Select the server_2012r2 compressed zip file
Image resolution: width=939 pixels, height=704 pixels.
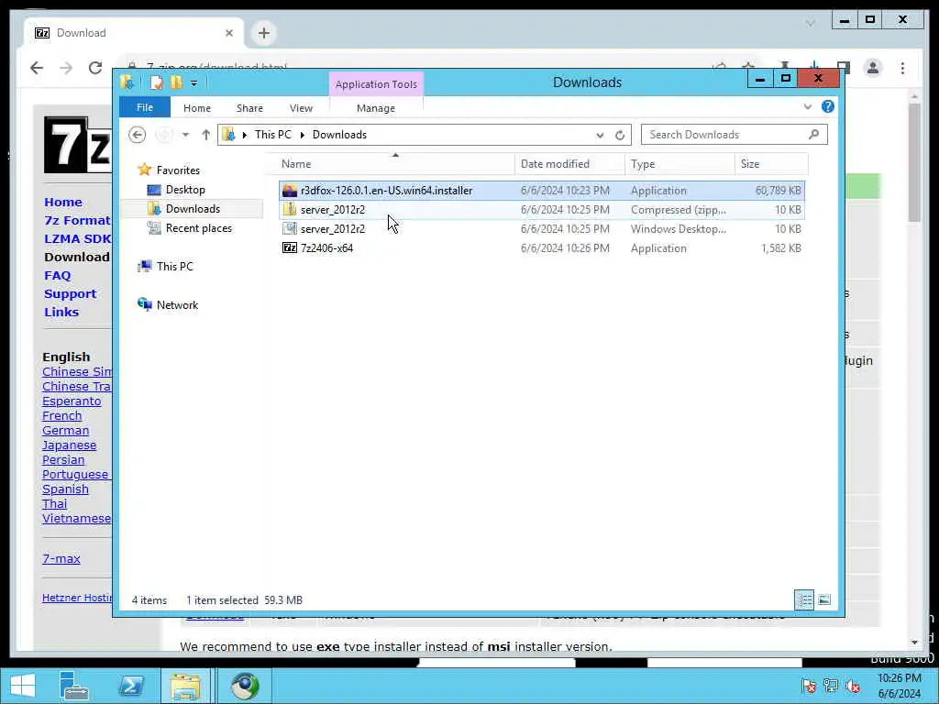(x=542, y=210)
